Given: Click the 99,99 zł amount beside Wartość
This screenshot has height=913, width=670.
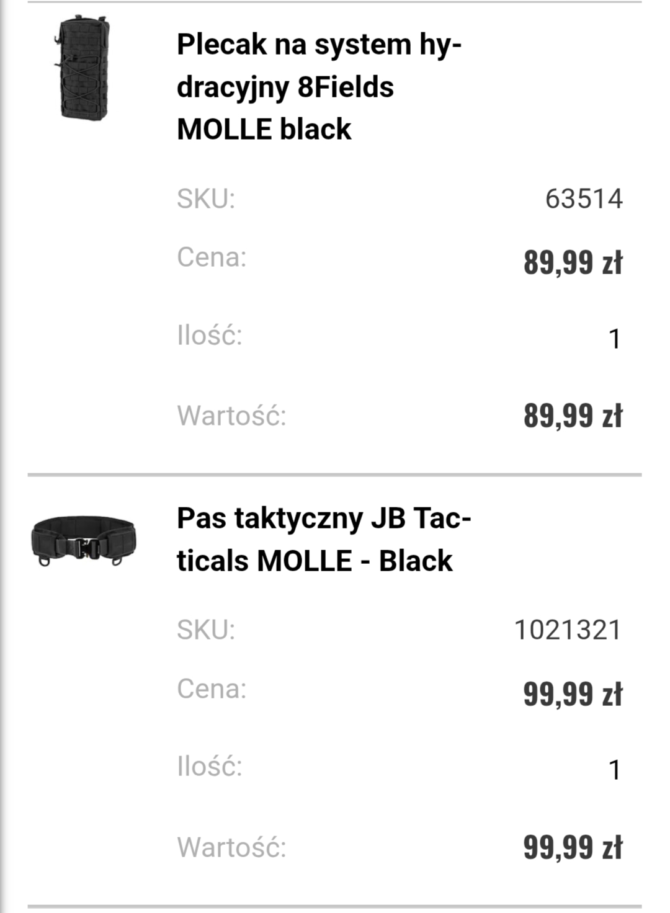Looking at the screenshot, I should (573, 847).
